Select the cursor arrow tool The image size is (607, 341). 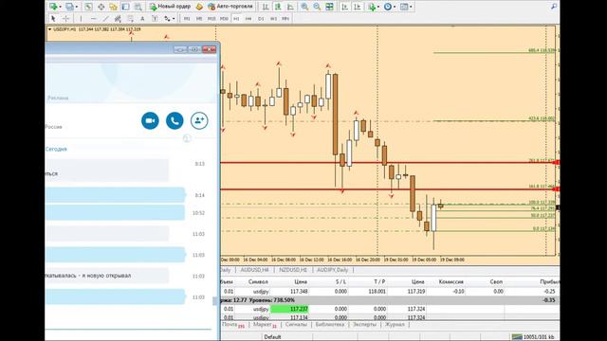pyautogui.click(x=53, y=19)
